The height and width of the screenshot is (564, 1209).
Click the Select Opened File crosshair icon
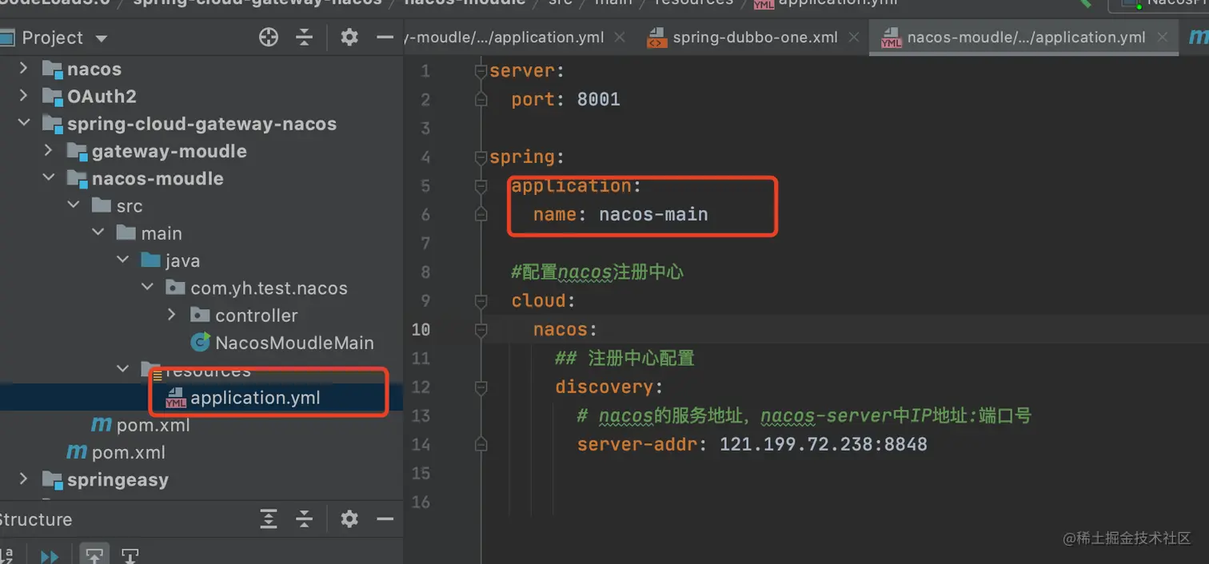click(268, 37)
